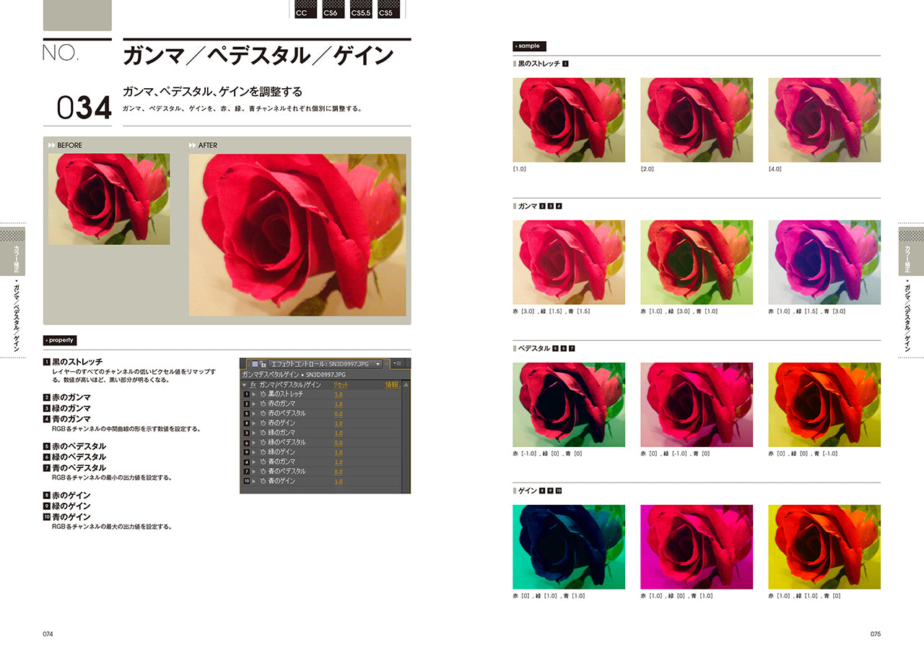Toggle stopwatch for 赤のガンマ
Image resolution: width=924 pixels, height=653 pixels.
coord(263,404)
